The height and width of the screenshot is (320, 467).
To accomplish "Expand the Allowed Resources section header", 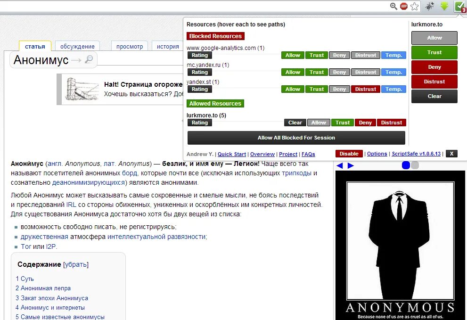I will pos(215,103).
